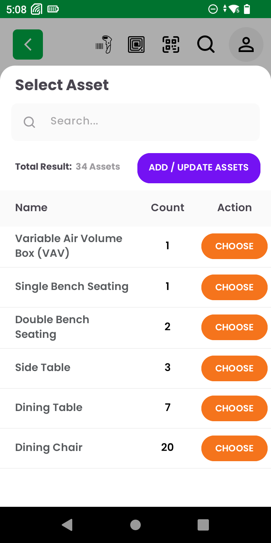Screen dimensions: 271x543
Task: Choose the Variable Air Volume Box asset
Action: (x=234, y=246)
